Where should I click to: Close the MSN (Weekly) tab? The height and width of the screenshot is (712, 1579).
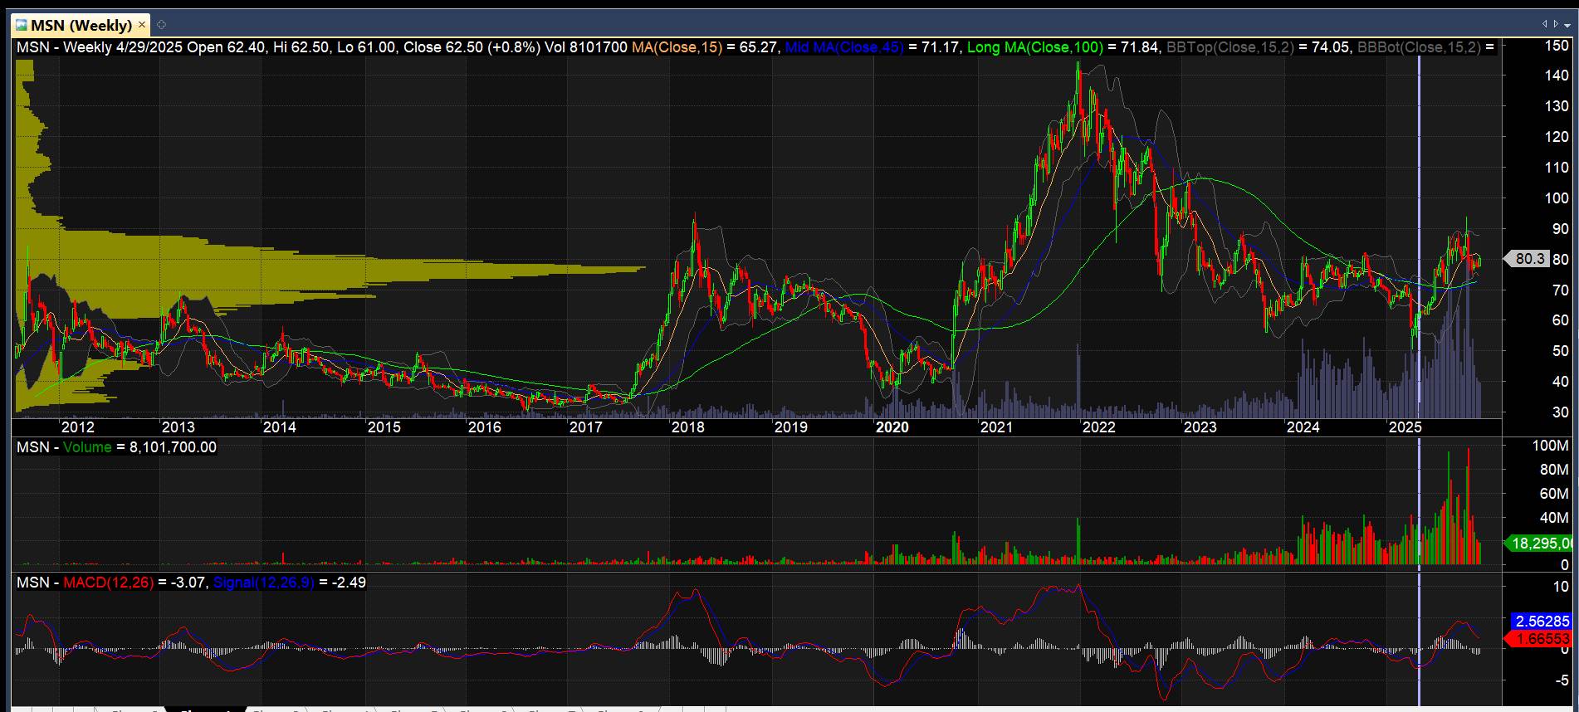tap(142, 26)
